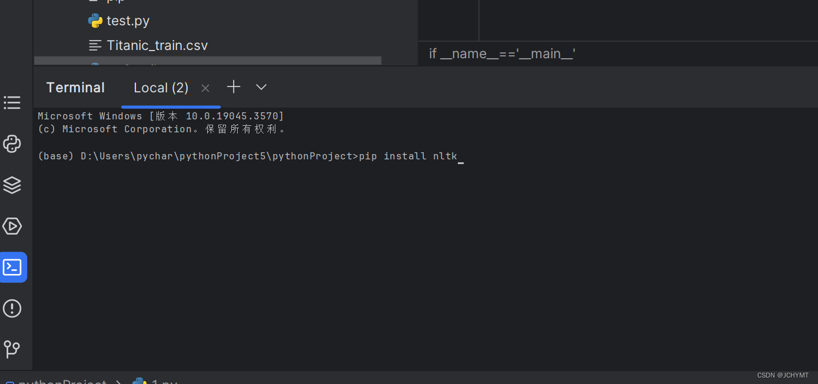Close the Local (2) terminal session

(x=205, y=88)
